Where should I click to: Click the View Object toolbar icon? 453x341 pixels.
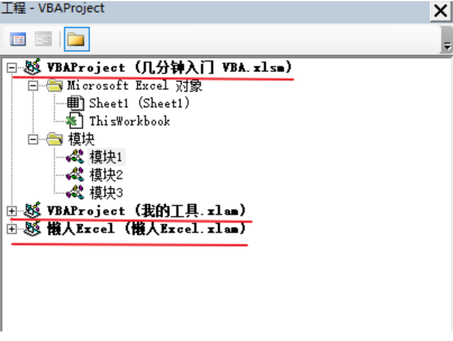coord(43,39)
